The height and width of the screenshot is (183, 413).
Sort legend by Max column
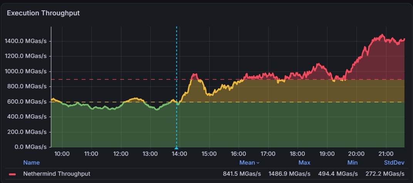304,163
